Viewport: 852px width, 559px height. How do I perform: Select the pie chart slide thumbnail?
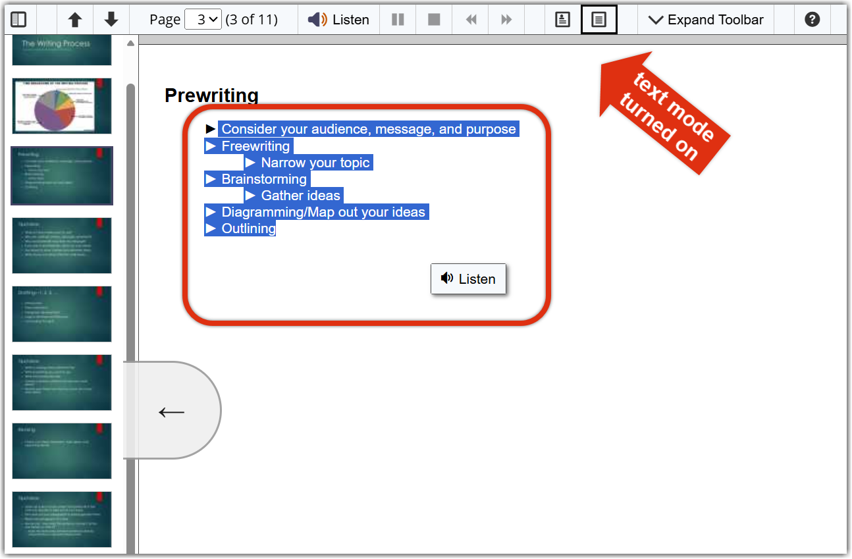pyautogui.click(x=62, y=106)
